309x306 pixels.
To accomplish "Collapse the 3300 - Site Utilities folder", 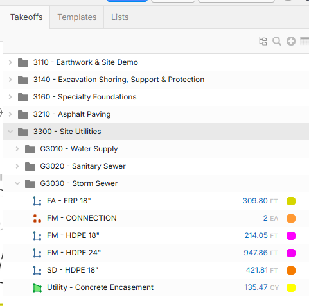I will (10, 132).
